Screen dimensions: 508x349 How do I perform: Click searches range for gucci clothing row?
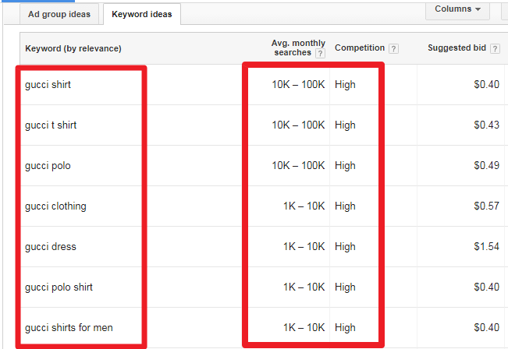304,206
